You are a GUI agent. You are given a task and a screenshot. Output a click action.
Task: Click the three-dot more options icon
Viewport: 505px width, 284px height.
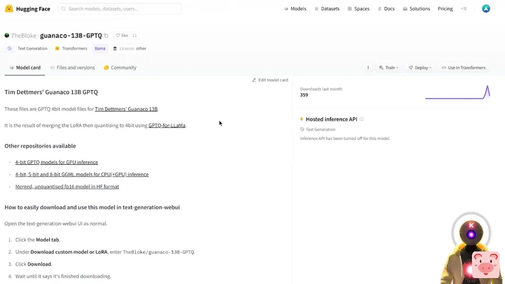pyautogui.click(x=368, y=68)
